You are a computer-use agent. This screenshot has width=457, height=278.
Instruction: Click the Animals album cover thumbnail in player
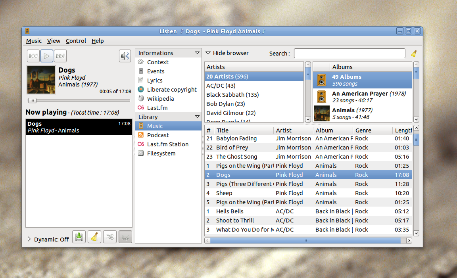(41, 80)
